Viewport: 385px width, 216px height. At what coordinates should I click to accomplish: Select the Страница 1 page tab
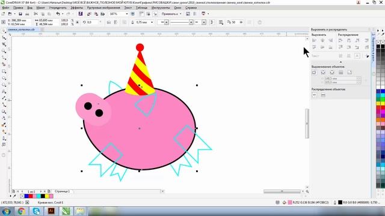click(62, 191)
